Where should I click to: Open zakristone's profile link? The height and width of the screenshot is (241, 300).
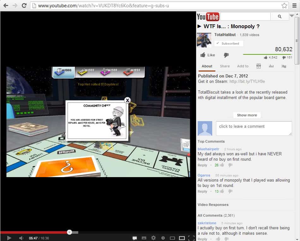pyautogui.click(x=207, y=223)
